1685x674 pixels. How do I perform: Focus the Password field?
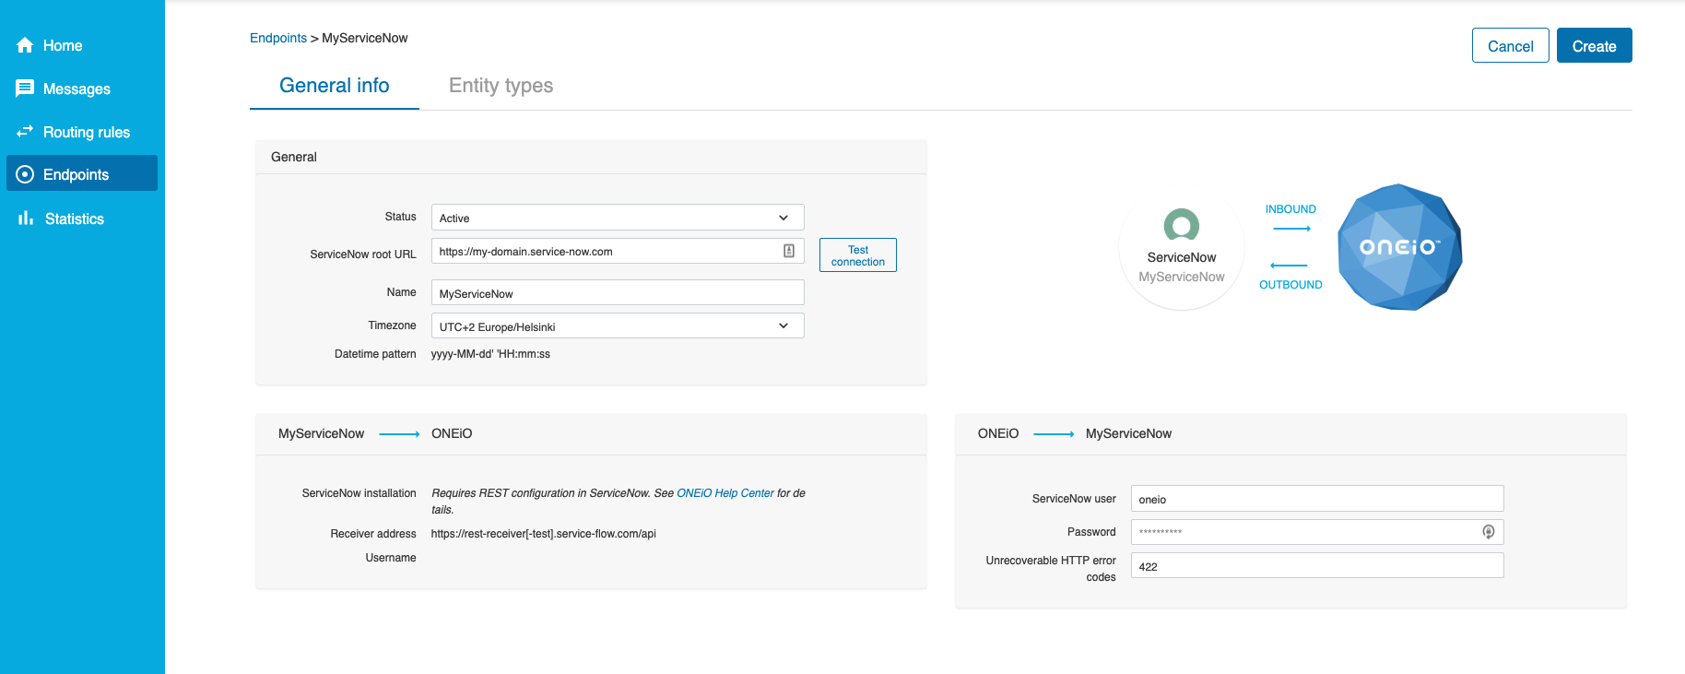[1317, 532]
